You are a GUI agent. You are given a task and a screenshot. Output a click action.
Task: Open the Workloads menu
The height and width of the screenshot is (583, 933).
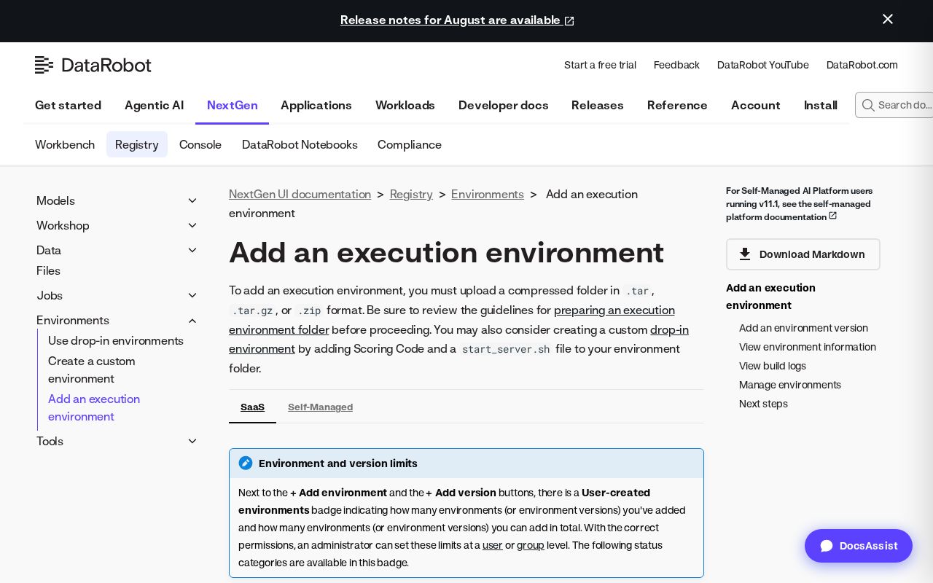click(x=405, y=105)
